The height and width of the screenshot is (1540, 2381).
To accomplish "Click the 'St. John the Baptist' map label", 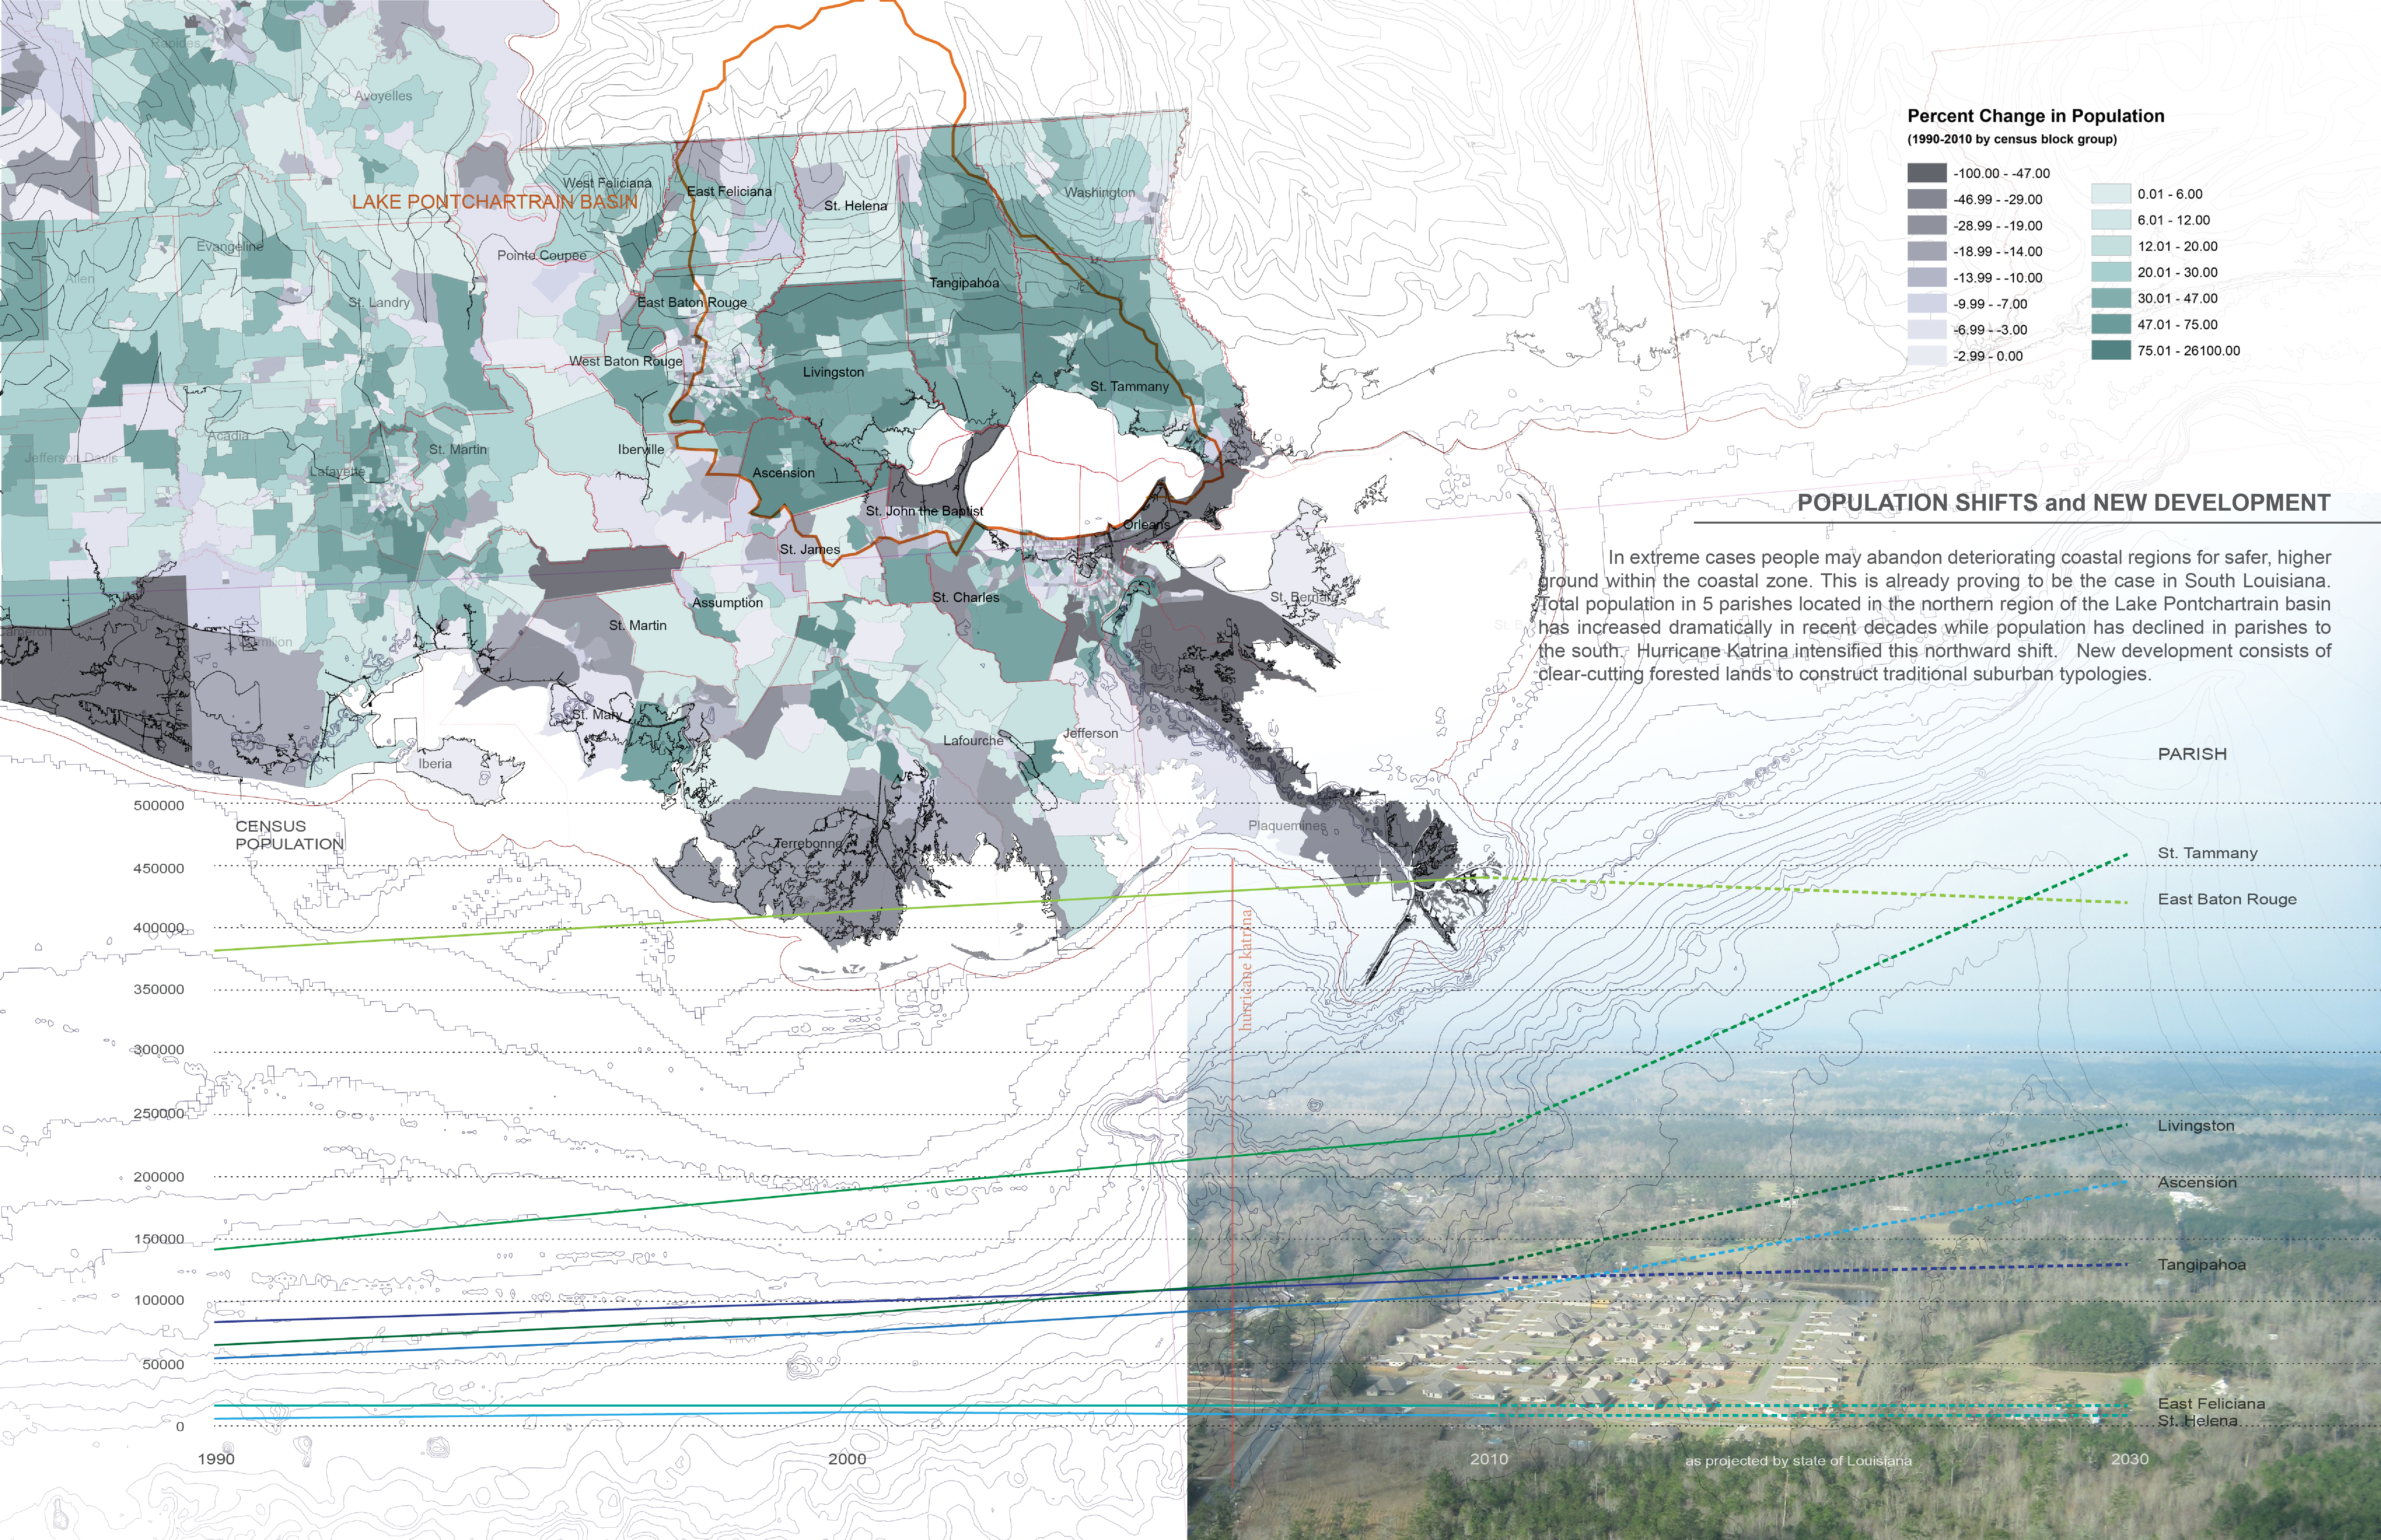I will pyautogui.click(x=924, y=511).
